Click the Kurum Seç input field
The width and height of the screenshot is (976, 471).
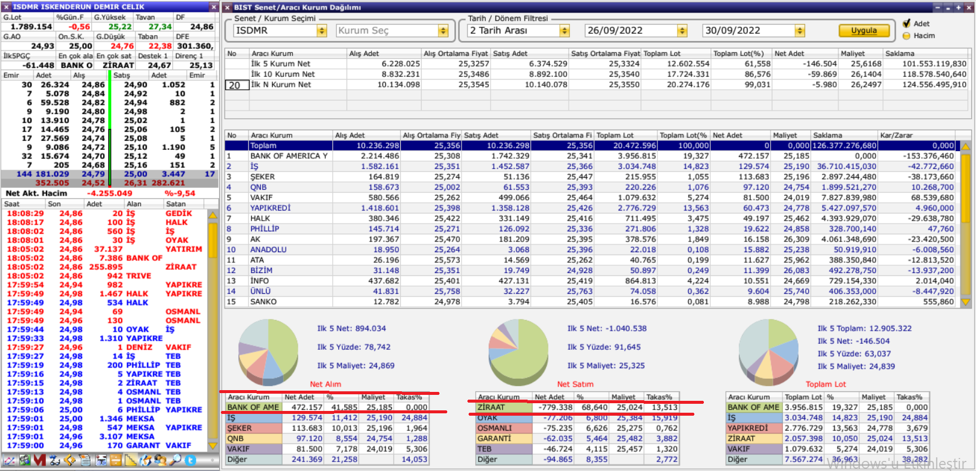pos(387,30)
